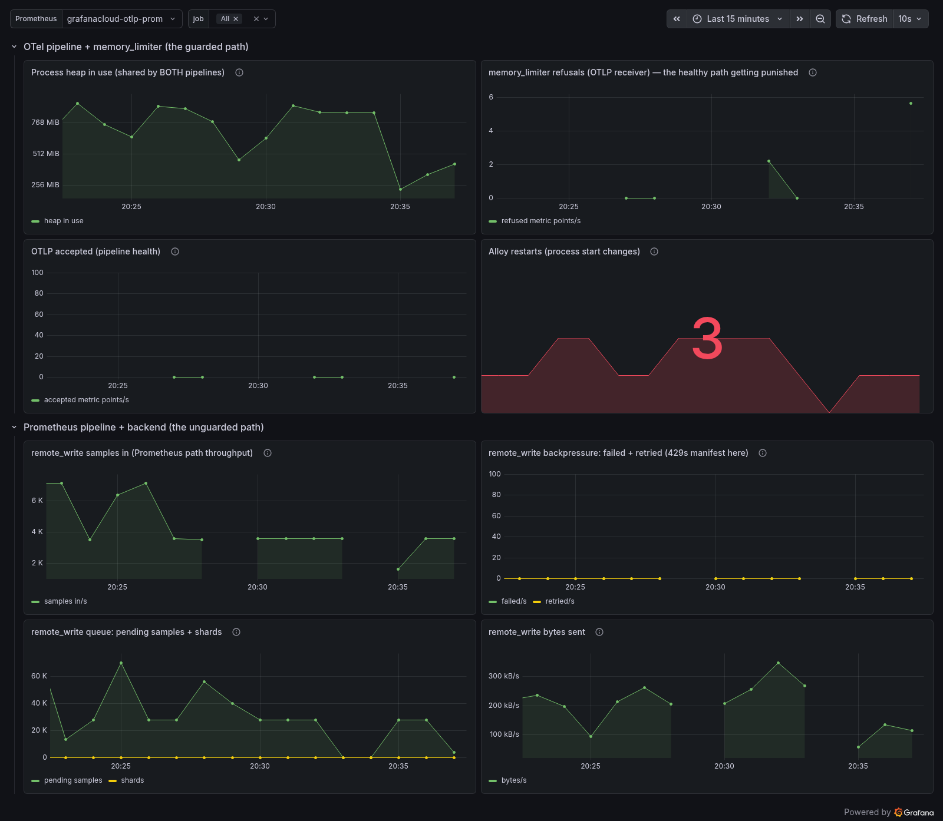This screenshot has width=943, height=821.
Task: Show info icon for remote_write queue panel
Action: (236, 632)
